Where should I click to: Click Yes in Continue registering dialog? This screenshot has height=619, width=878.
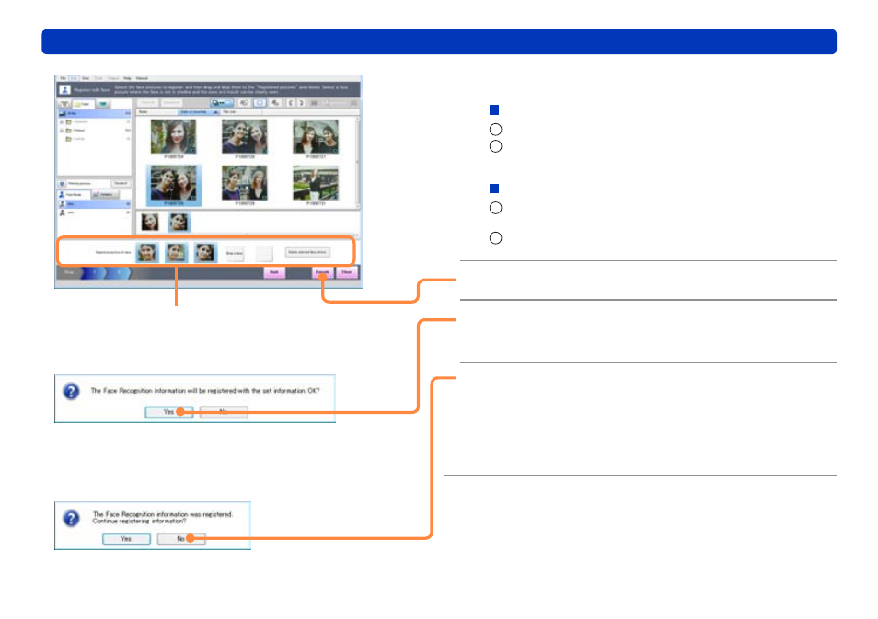pyautogui.click(x=127, y=539)
